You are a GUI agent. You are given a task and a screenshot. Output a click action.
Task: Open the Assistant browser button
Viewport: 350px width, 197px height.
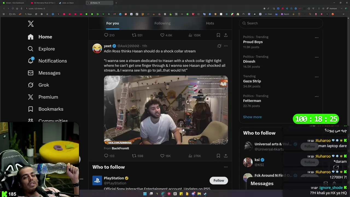[332, 8]
